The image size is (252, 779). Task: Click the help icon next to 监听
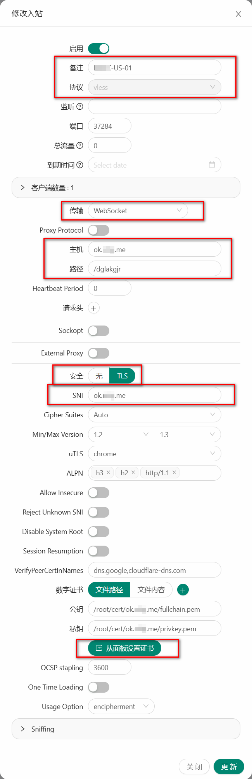pos(79,107)
